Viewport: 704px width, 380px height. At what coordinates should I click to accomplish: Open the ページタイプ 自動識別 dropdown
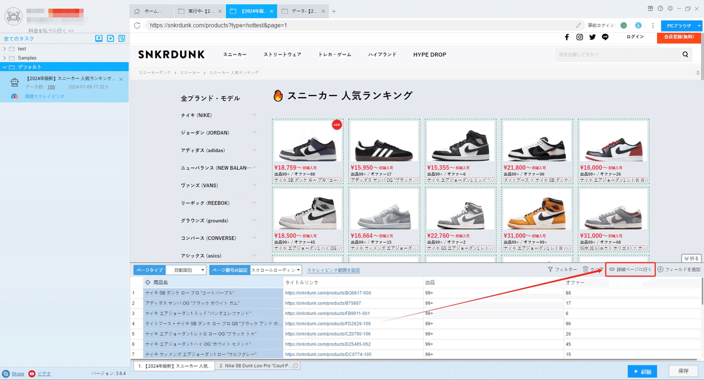coord(185,270)
